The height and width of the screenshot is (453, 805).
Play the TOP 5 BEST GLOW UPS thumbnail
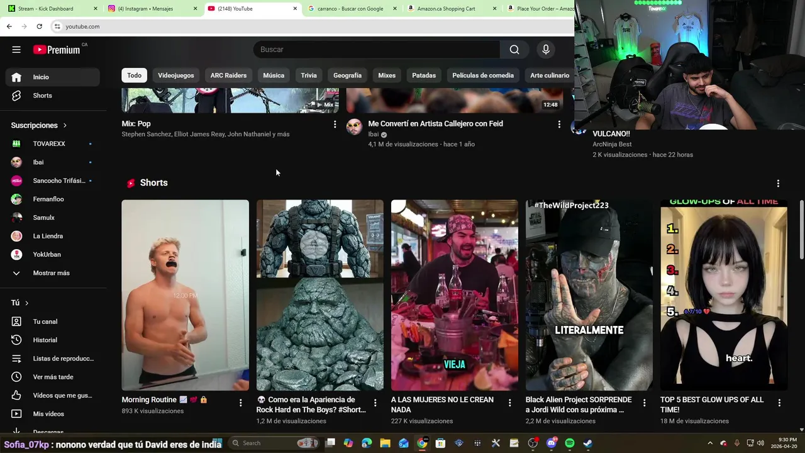click(x=724, y=295)
